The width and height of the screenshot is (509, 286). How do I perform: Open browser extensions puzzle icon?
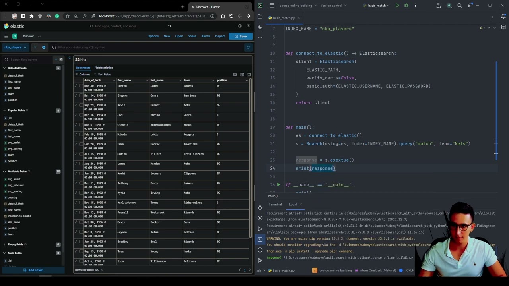coord(31,16)
